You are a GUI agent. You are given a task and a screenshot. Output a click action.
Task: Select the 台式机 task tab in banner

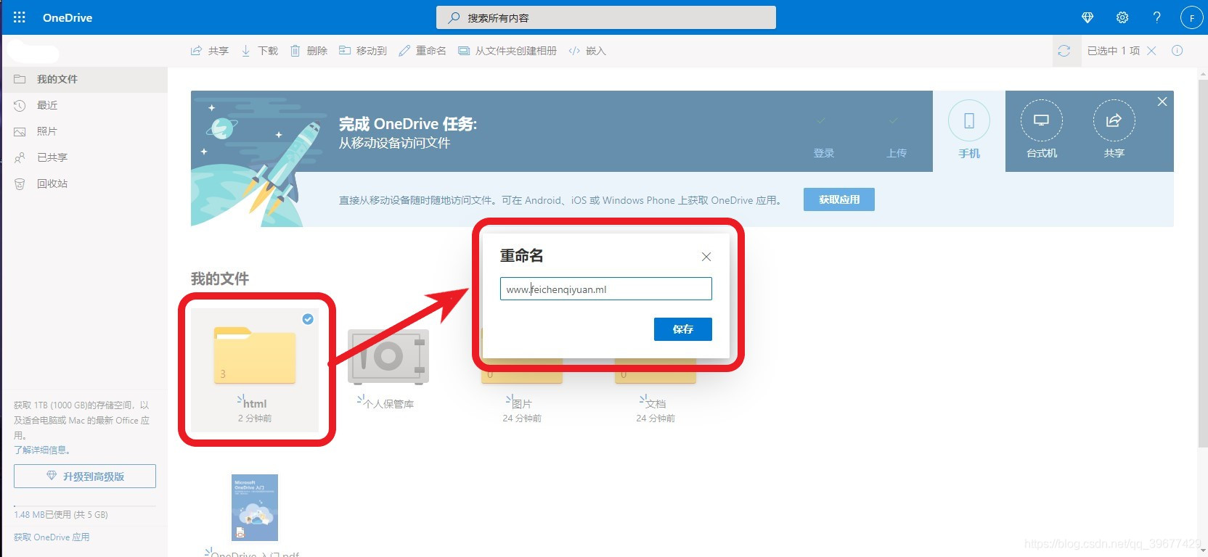pyautogui.click(x=1042, y=131)
